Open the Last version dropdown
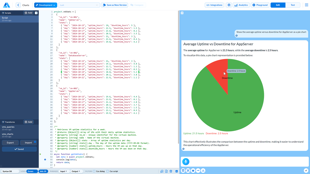This screenshot has height=174, width=310. (79, 5)
